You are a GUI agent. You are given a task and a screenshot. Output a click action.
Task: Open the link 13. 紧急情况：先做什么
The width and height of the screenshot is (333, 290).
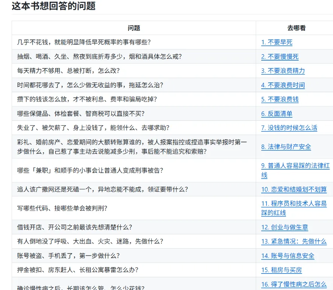(x=294, y=241)
